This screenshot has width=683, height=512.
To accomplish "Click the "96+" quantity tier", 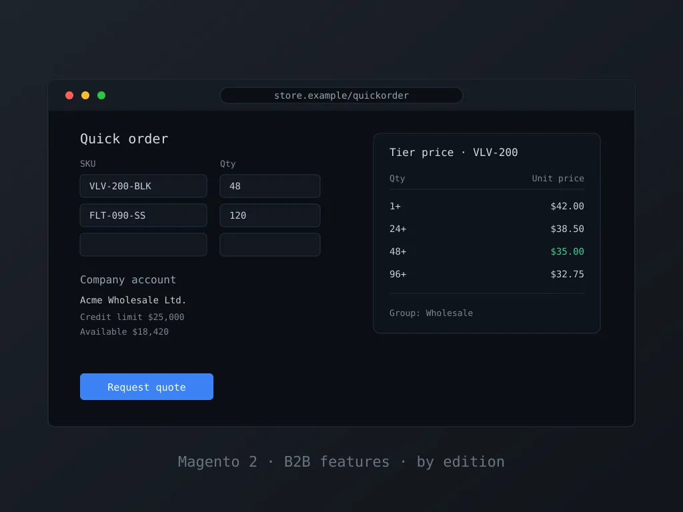I will pyautogui.click(x=398, y=274).
